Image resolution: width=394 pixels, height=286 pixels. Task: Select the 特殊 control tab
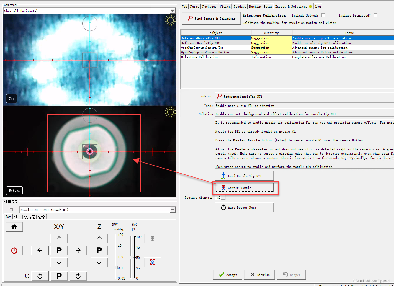[x=17, y=217]
